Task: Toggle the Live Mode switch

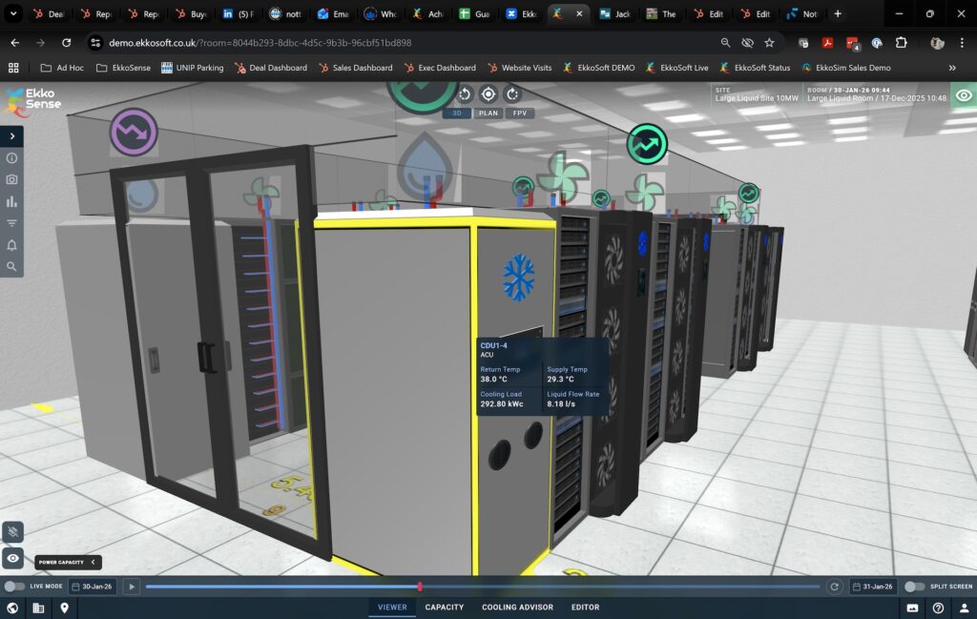Action: tap(14, 587)
